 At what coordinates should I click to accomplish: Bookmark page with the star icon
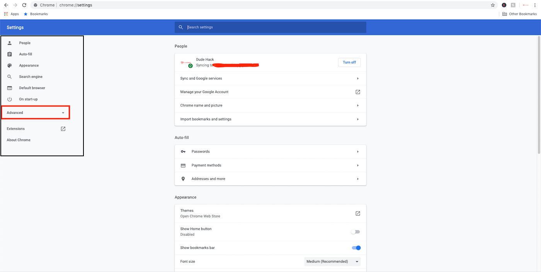[493, 5]
